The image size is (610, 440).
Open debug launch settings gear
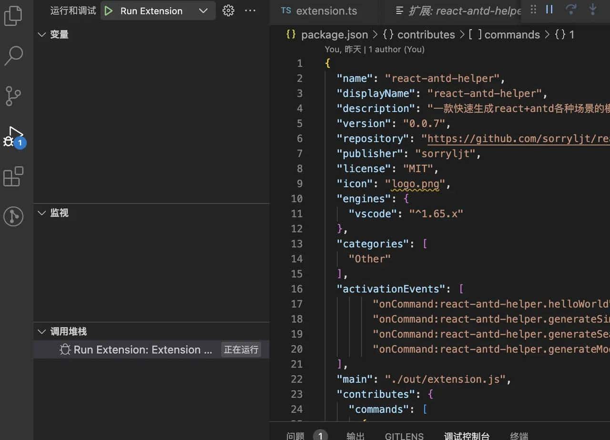[228, 10]
